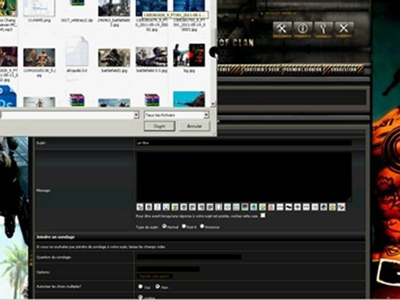The height and width of the screenshot is (300, 400).
Task: Click the last icon in the message editor toolbar
Action: tap(341, 207)
